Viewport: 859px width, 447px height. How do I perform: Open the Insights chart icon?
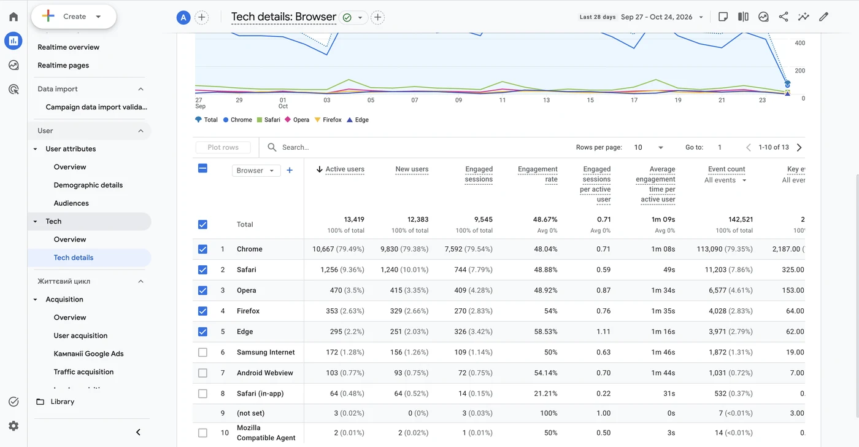coord(763,17)
